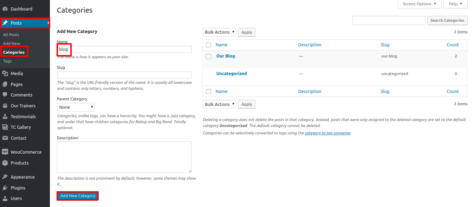474x207 pixels.
Task: Click the Search Categories button
Action: pyautogui.click(x=447, y=20)
